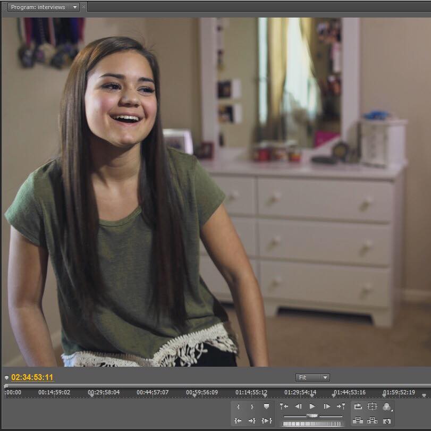The height and width of the screenshot is (431, 431).
Task: Toggle Loop playback button
Action: tap(358, 406)
